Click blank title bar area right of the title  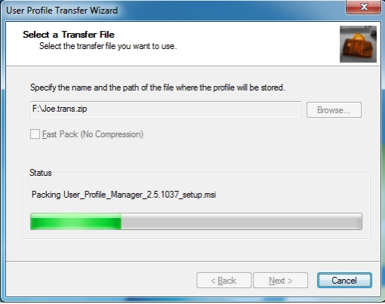click(226, 11)
